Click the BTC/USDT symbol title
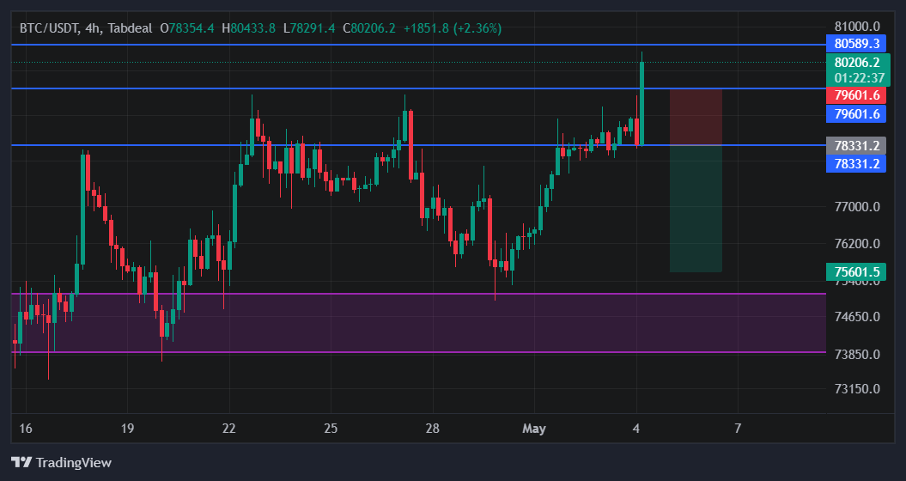The height and width of the screenshot is (481, 906). (x=49, y=27)
